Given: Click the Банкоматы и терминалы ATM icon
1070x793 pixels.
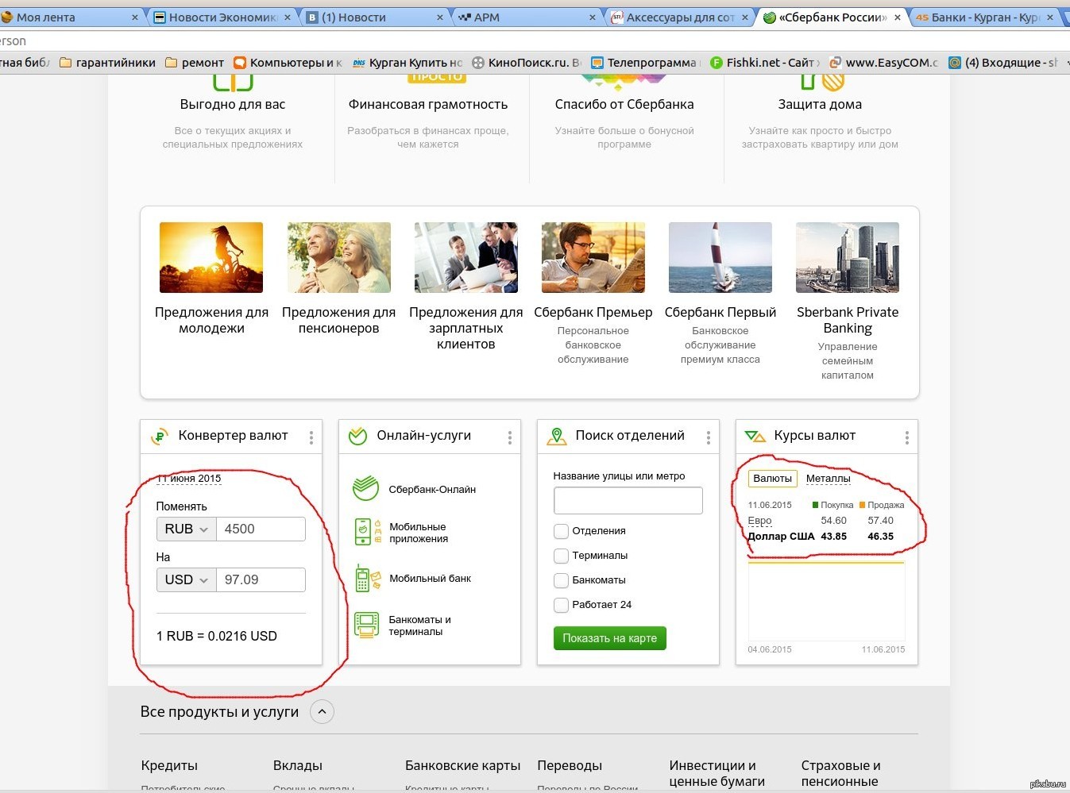Looking at the screenshot, I should (367, 625).
